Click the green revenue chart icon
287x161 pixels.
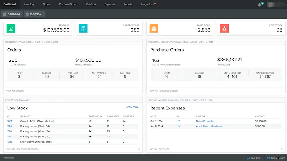click(11, 29)
